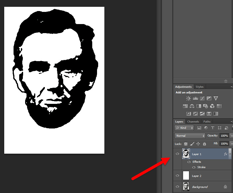
Task: Add a Curves adjustment
Action: 202,98
